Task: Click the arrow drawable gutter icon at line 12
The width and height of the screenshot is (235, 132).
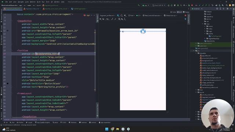Action: point(8,31)
